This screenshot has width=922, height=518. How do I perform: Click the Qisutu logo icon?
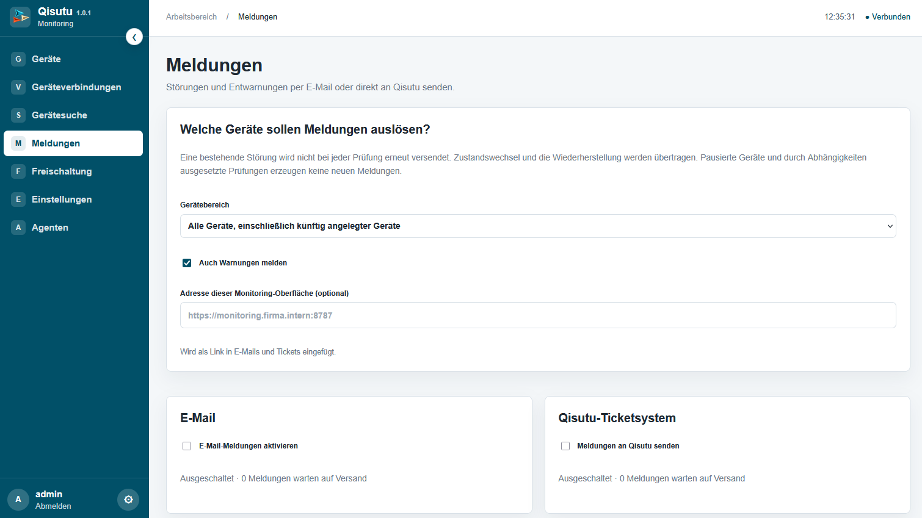(20, 17)
